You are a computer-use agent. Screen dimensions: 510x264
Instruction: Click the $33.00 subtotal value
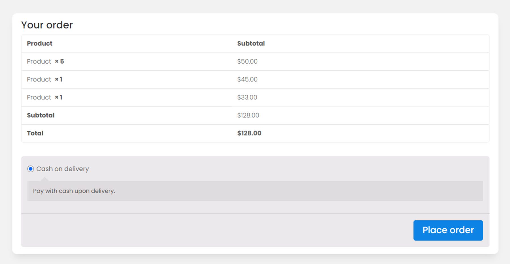point(247,97)
